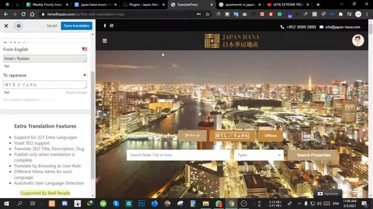
Task: Switch to EXTREME PRO YouTube browser tab
Action: (x=288, y=5)
